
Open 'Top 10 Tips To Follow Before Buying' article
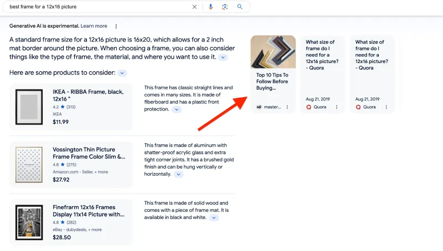(272, 81)
